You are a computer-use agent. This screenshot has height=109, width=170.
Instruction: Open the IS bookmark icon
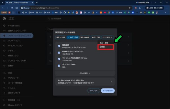(x=141, y=13)
